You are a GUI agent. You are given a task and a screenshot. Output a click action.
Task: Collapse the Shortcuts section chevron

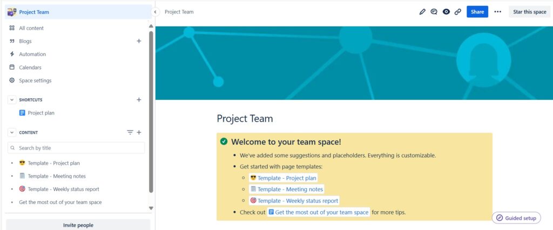12,100
